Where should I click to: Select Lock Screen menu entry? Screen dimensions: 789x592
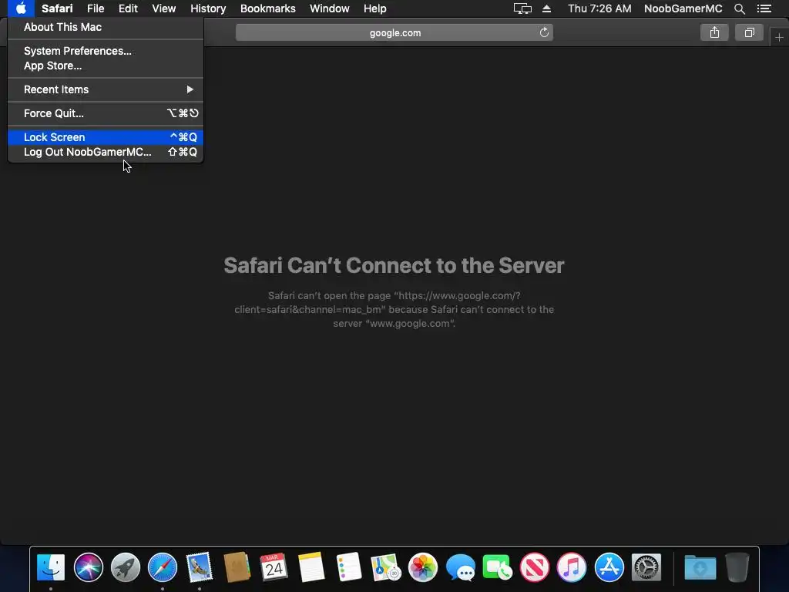(106, 137)
